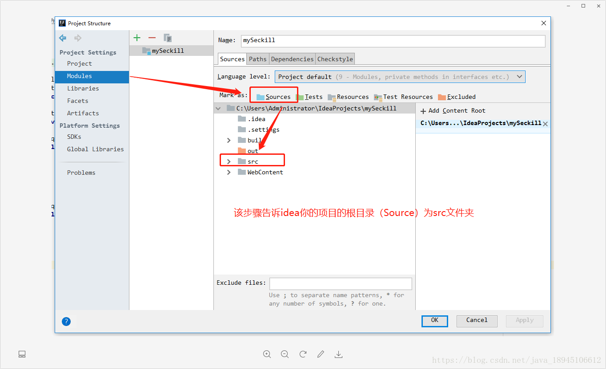The height and width of the screenshot is (369, 606).
Task: Mark folder as Excluded
Action: click(457, 97)
